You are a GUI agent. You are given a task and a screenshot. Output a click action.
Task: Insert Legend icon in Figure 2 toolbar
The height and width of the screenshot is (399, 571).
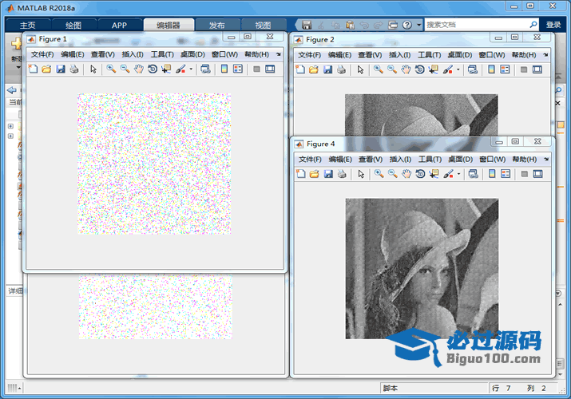[x=505, y=69]
